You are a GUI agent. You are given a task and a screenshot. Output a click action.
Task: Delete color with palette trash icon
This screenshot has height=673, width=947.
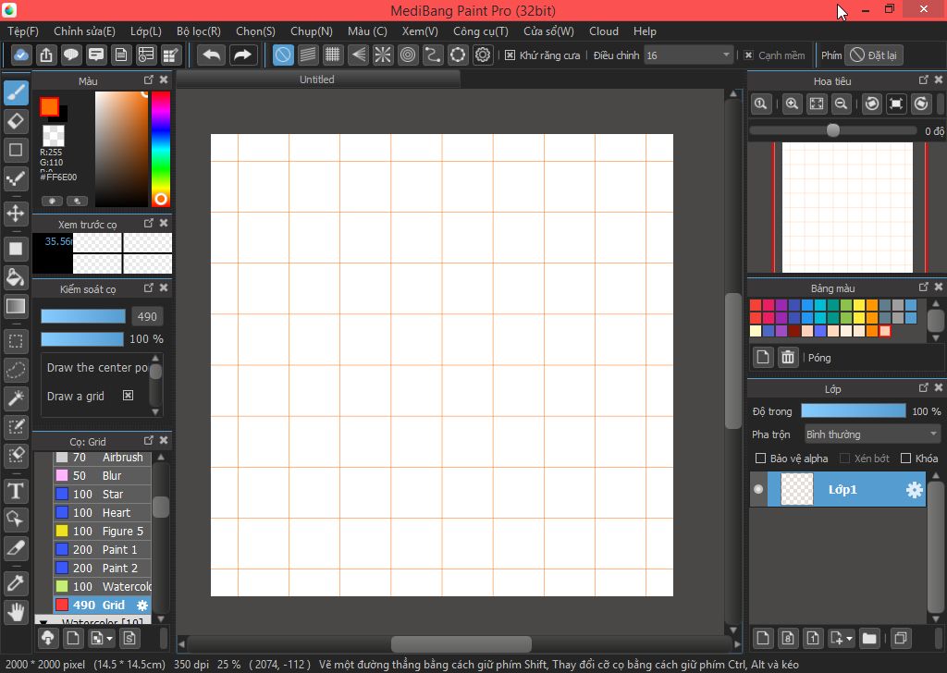point(788,358)
